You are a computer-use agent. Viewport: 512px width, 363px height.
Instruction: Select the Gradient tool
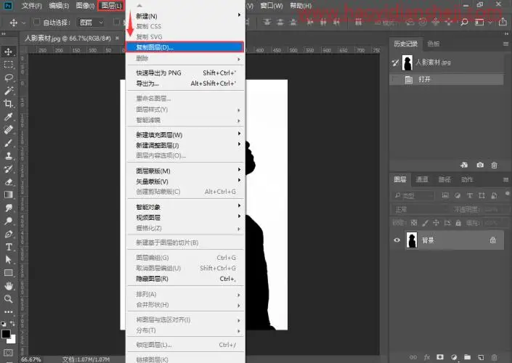[9, 195]
